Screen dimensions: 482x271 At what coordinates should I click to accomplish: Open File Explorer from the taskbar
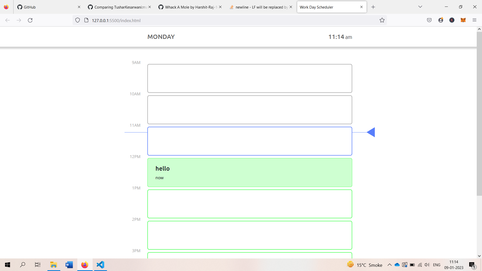click(x=53, y=265)
